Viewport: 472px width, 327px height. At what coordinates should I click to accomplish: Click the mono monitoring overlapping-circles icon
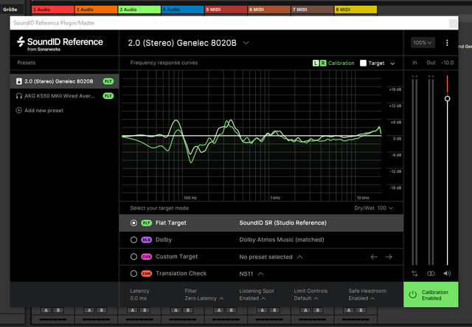pos(431,273)
